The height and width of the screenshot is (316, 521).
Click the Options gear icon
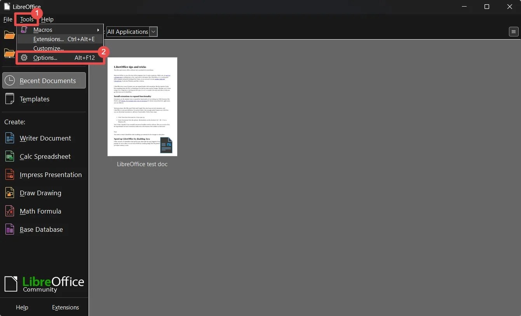pos(24,57)
